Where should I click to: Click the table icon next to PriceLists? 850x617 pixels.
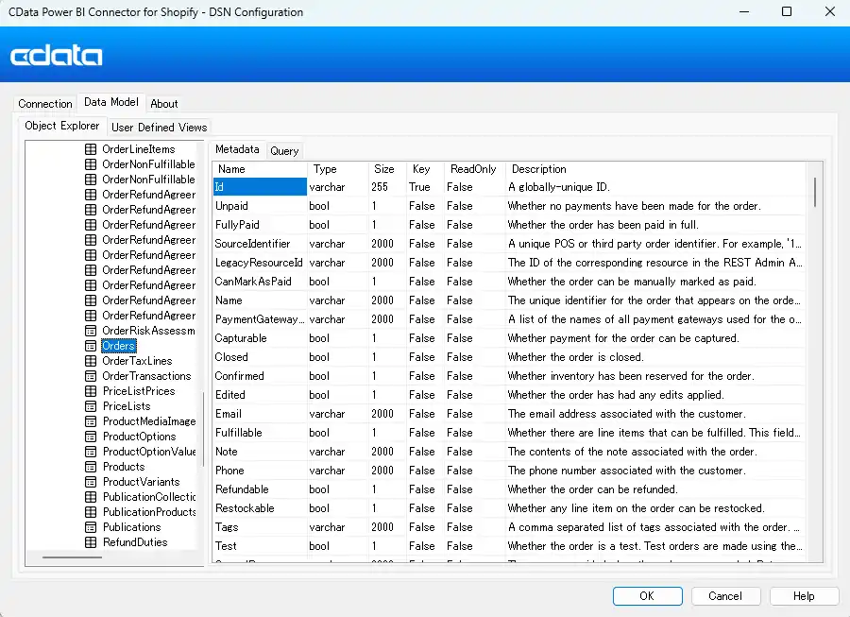(92, 406)
